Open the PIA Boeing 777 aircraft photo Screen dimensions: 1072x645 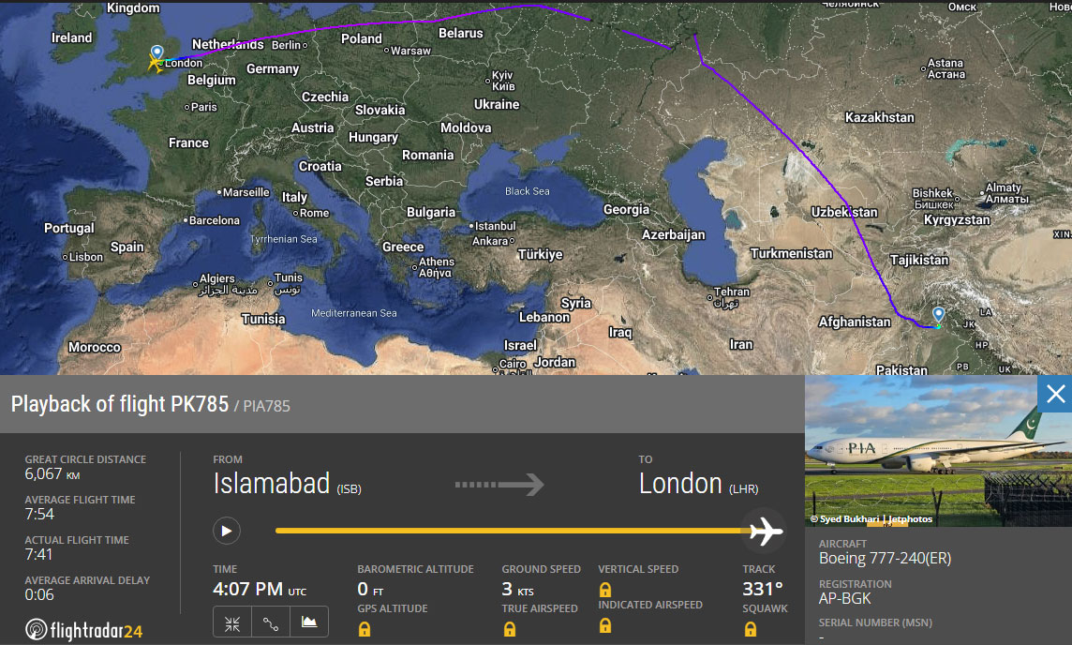(x=937, y=451)
